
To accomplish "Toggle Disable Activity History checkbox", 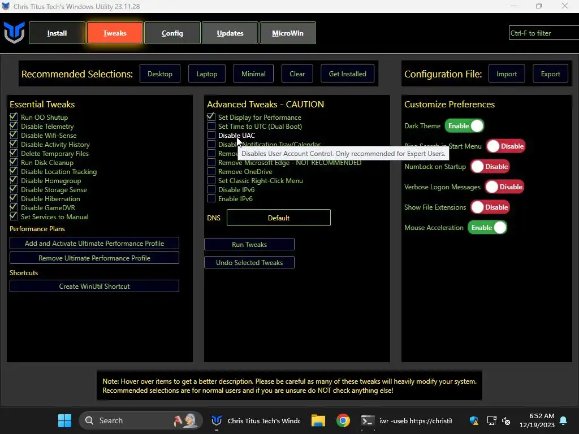I will coord(14,144).
